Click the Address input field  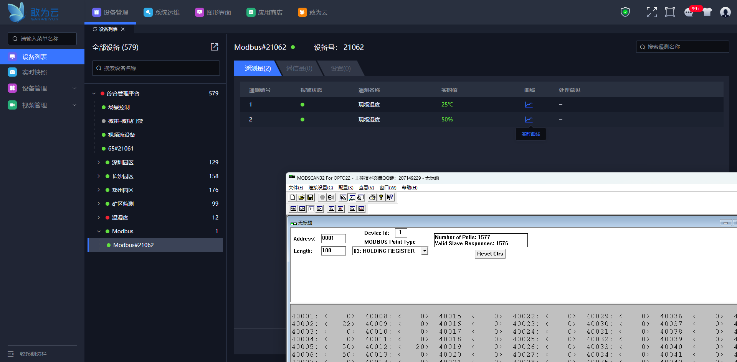333,238
